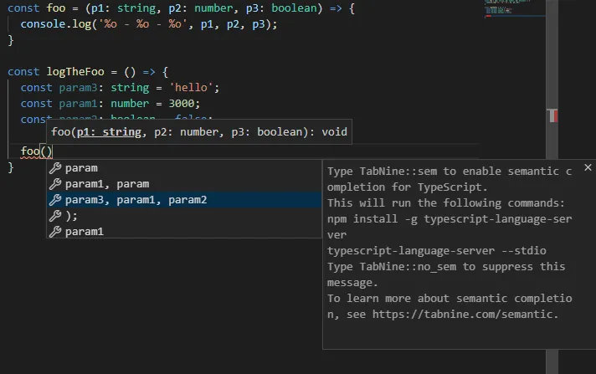Click the '%o - %o - %o' format string
Viewport: 596px width, 374px height.
(143, 24)
